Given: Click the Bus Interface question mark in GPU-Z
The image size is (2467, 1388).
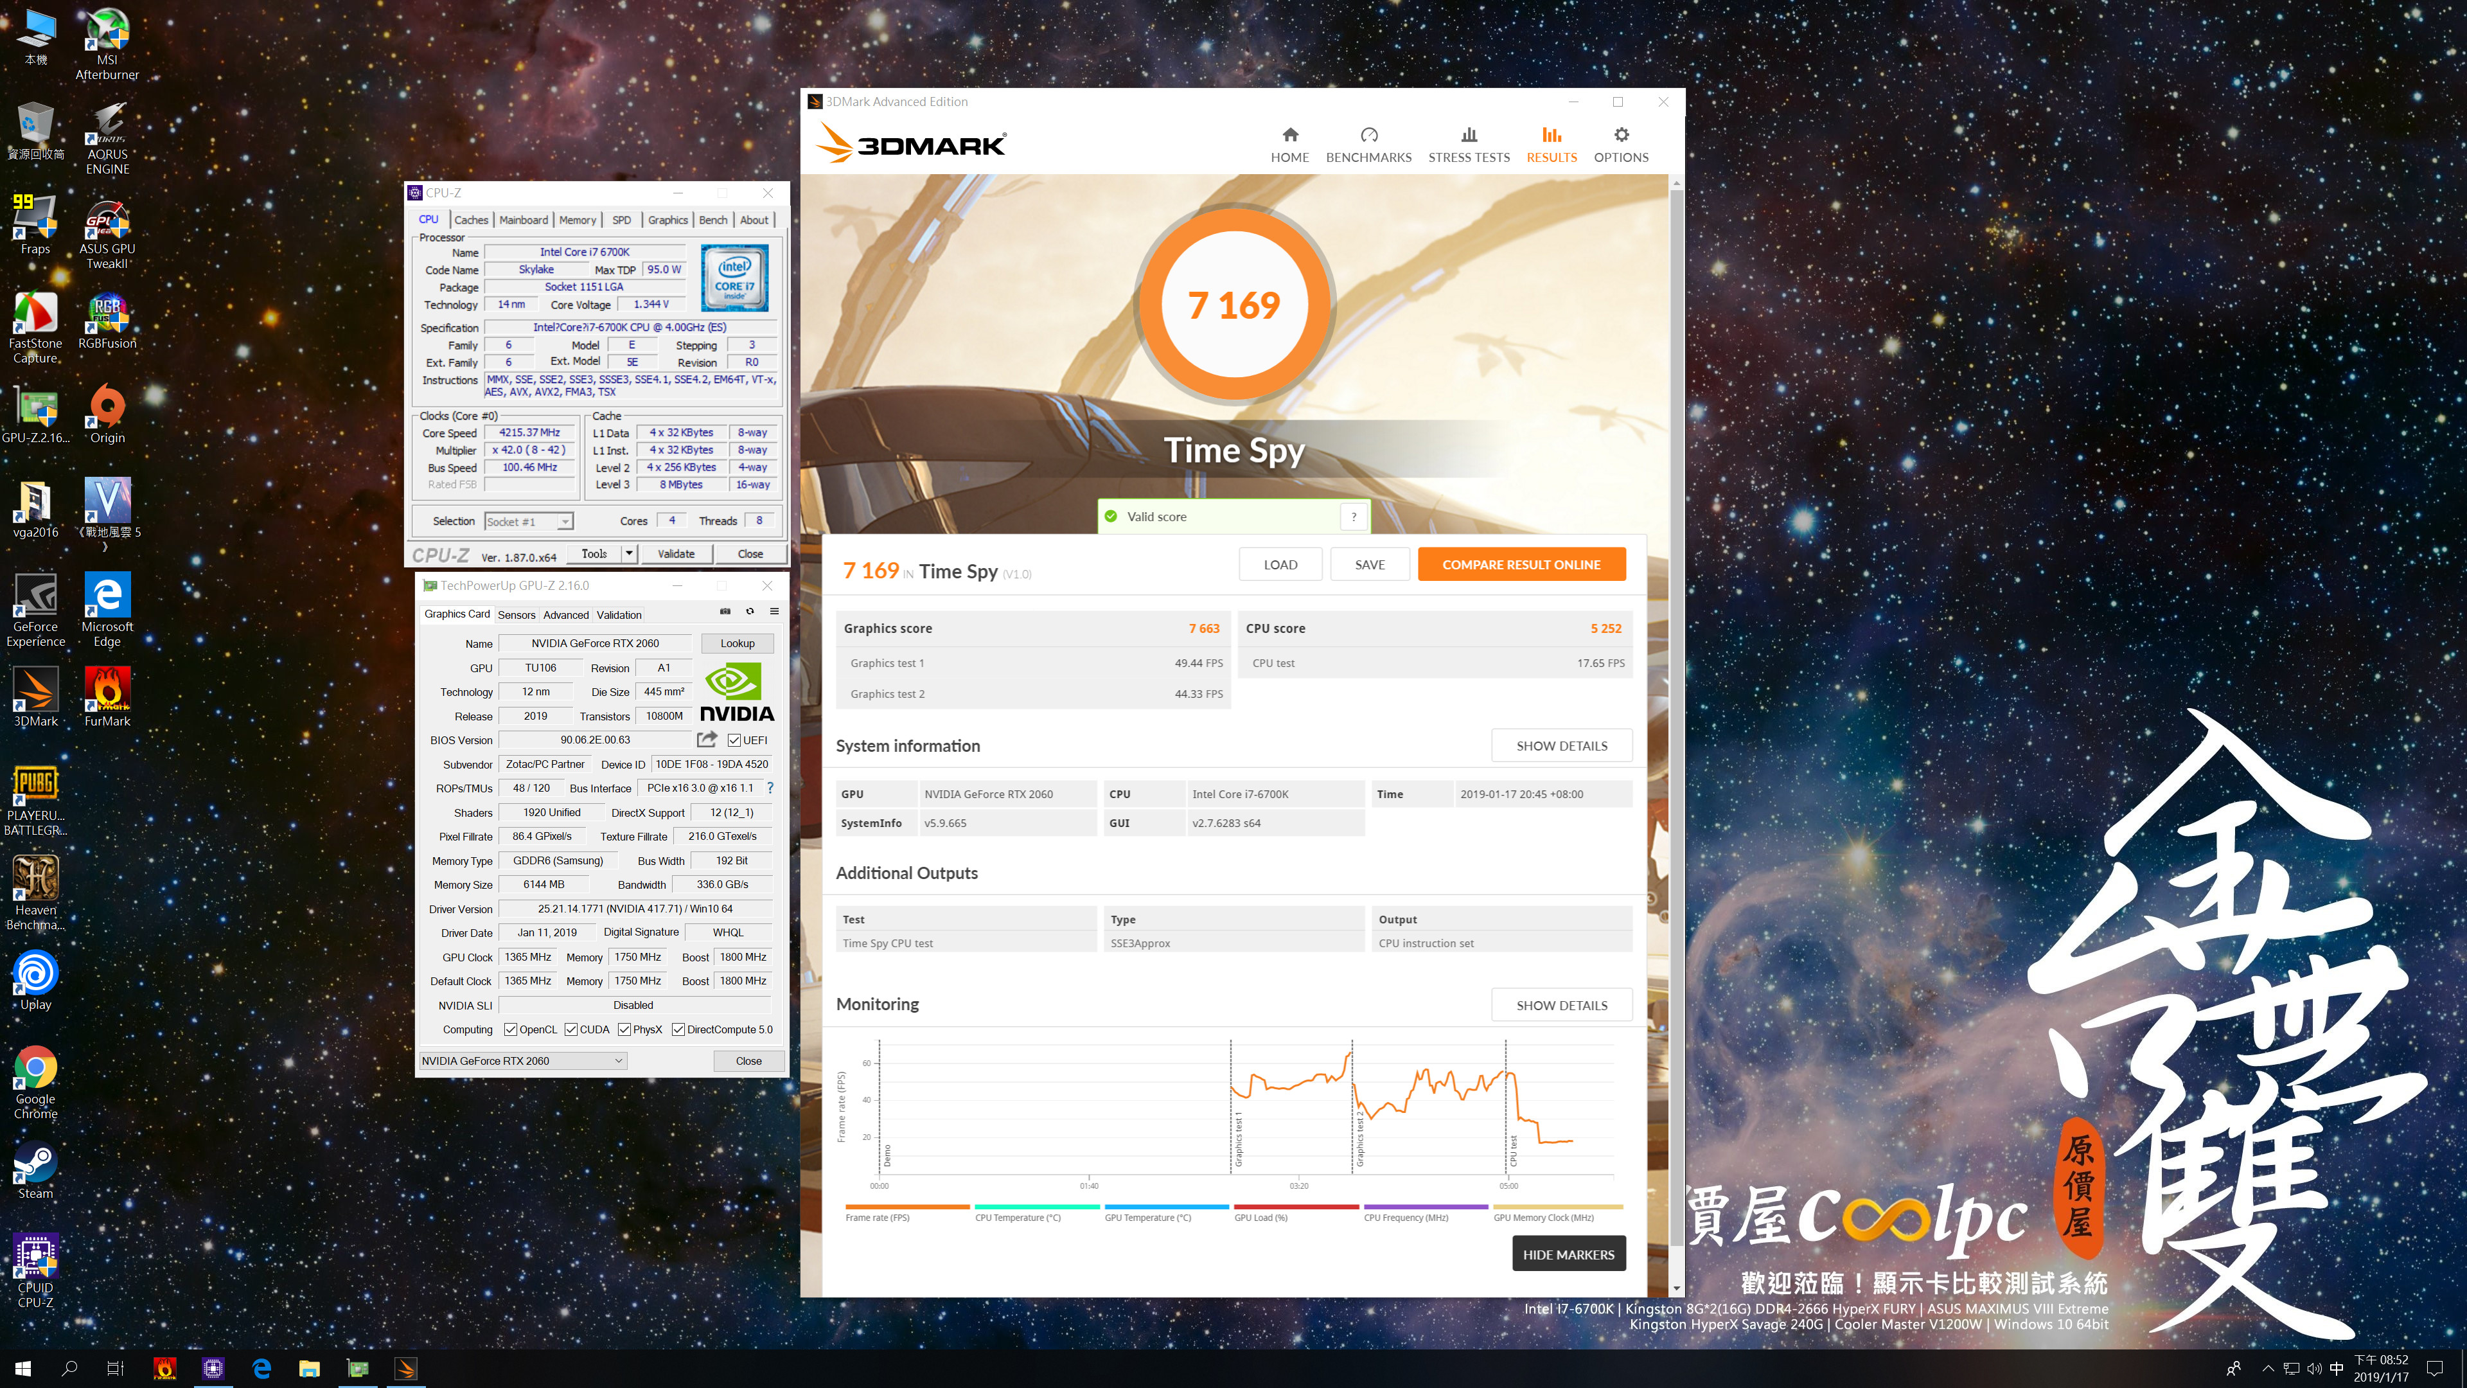Looking at the screenshot, I should click(x=770, y=787).
